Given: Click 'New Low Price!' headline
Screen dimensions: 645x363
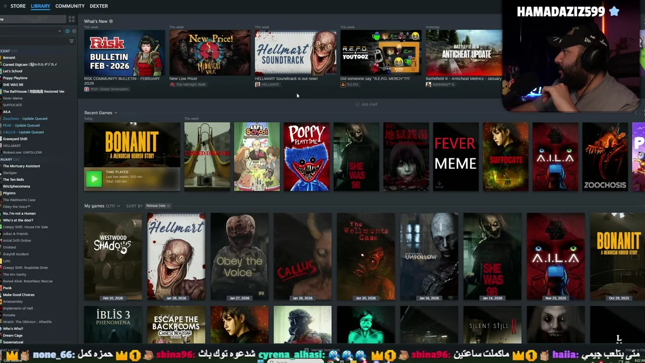Looking at the screenshot, I should coord(183,79).
